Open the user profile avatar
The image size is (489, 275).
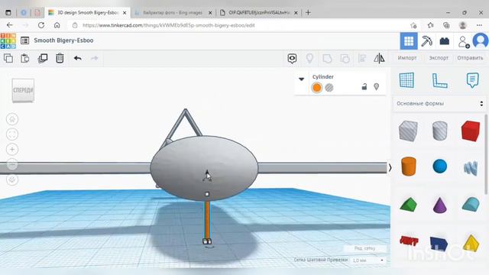click(x=481, y=40)
